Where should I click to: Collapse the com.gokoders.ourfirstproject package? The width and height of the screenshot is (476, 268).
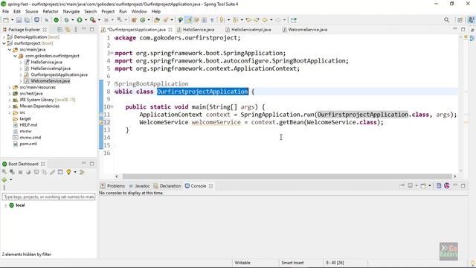pos(15,56)
